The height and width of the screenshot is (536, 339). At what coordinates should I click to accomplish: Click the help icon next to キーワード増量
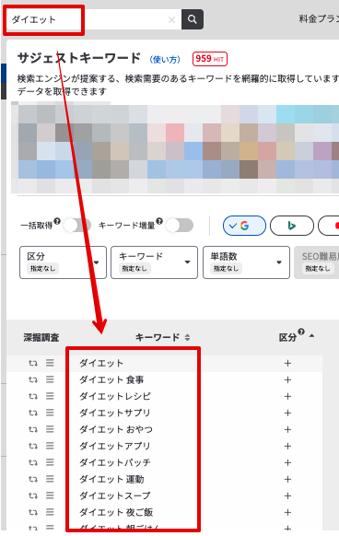pyautogui.click(x=159, y=221)
